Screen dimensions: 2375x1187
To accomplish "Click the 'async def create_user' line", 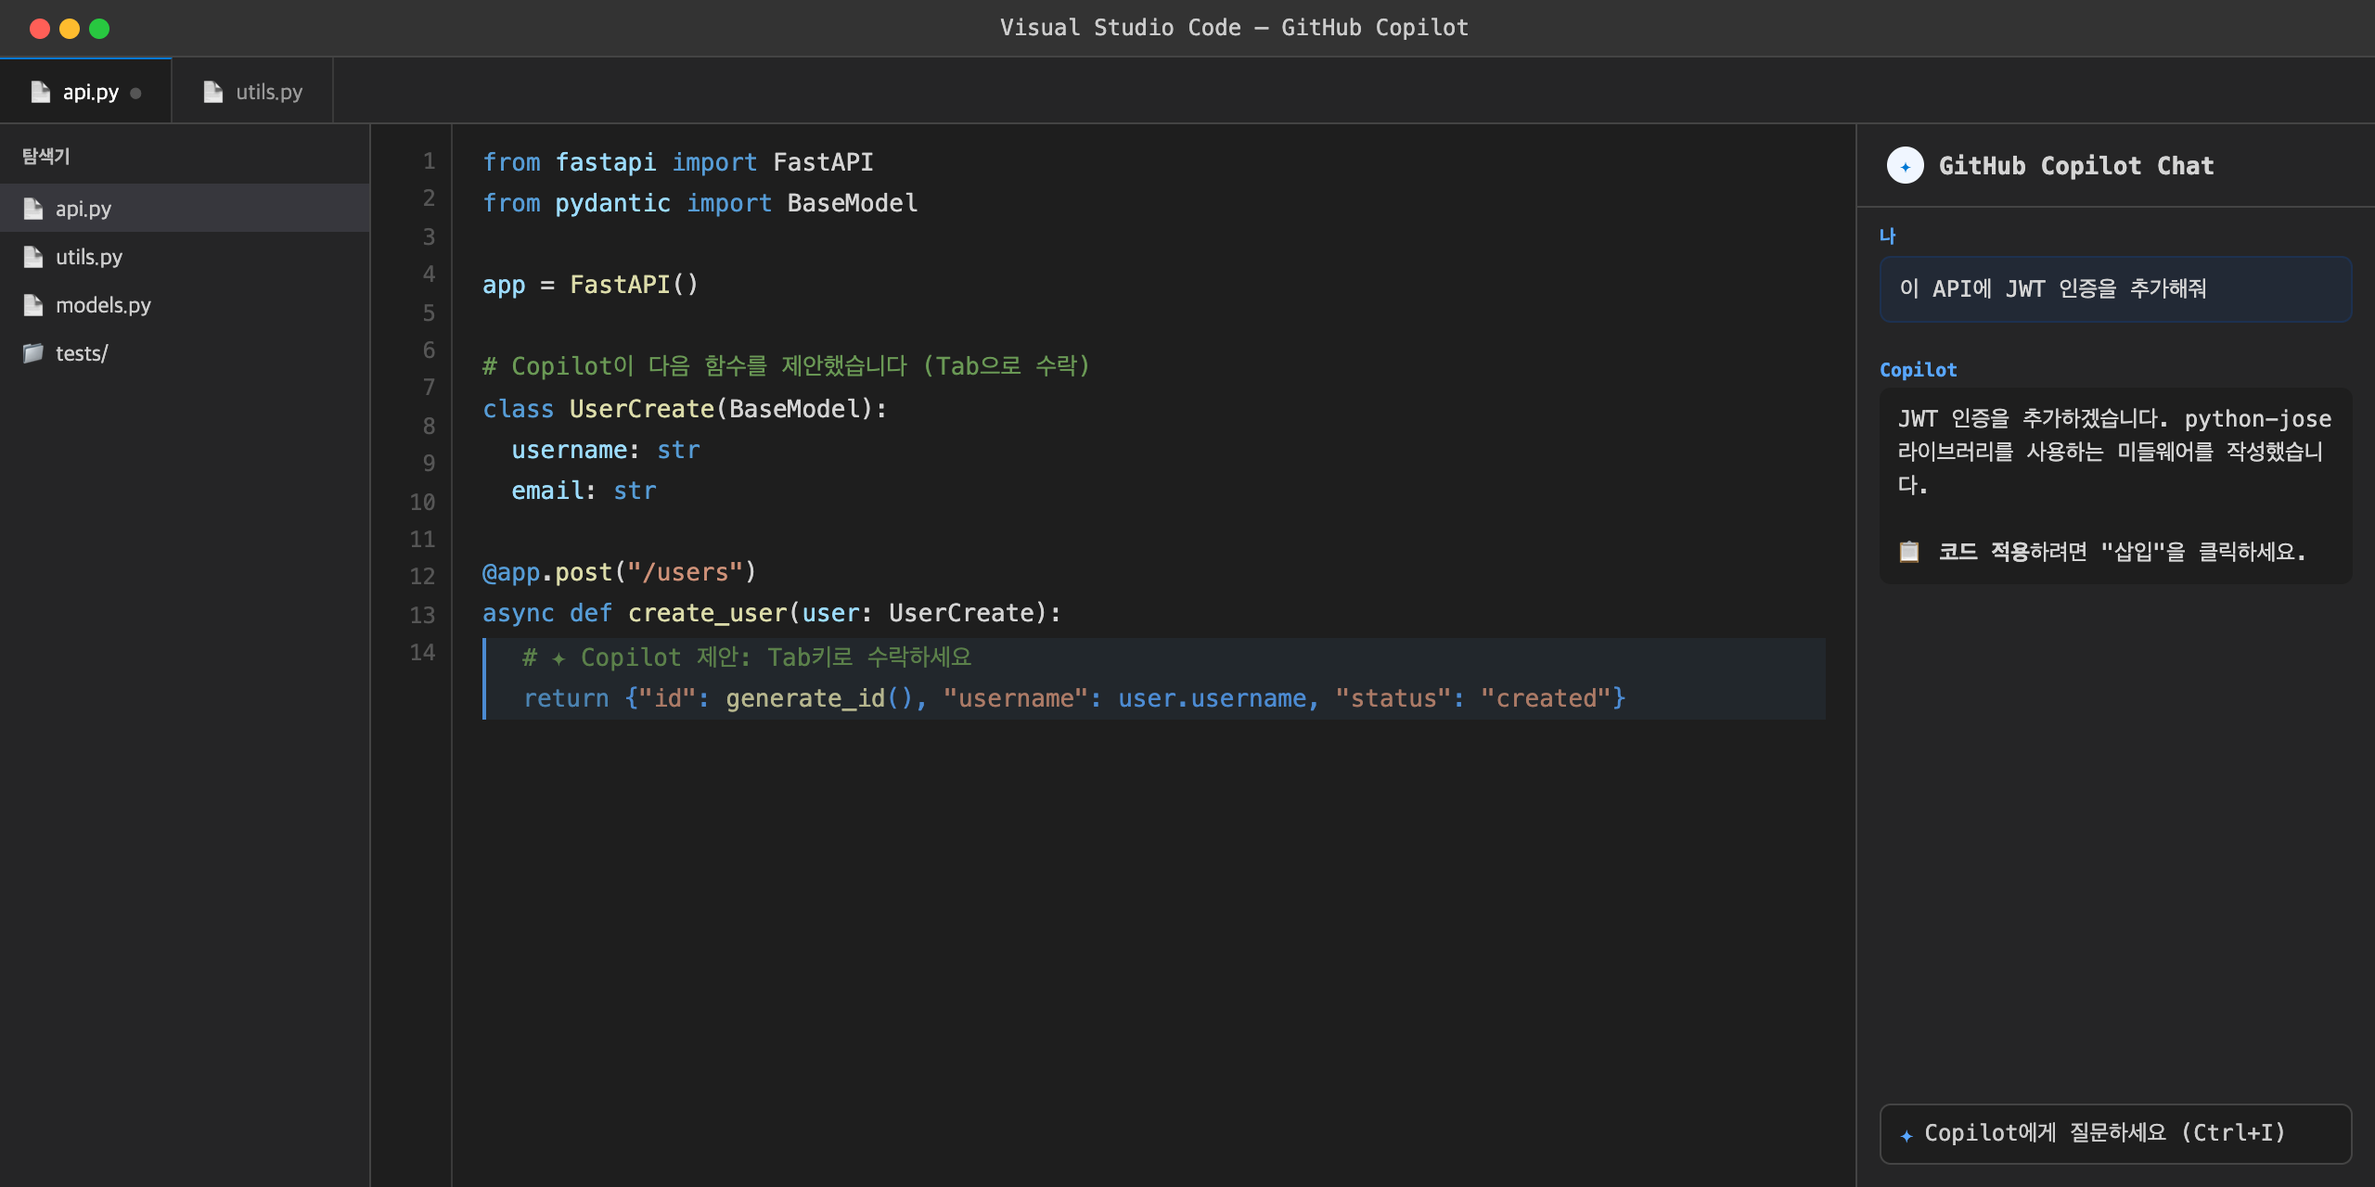I will (772, 612).
